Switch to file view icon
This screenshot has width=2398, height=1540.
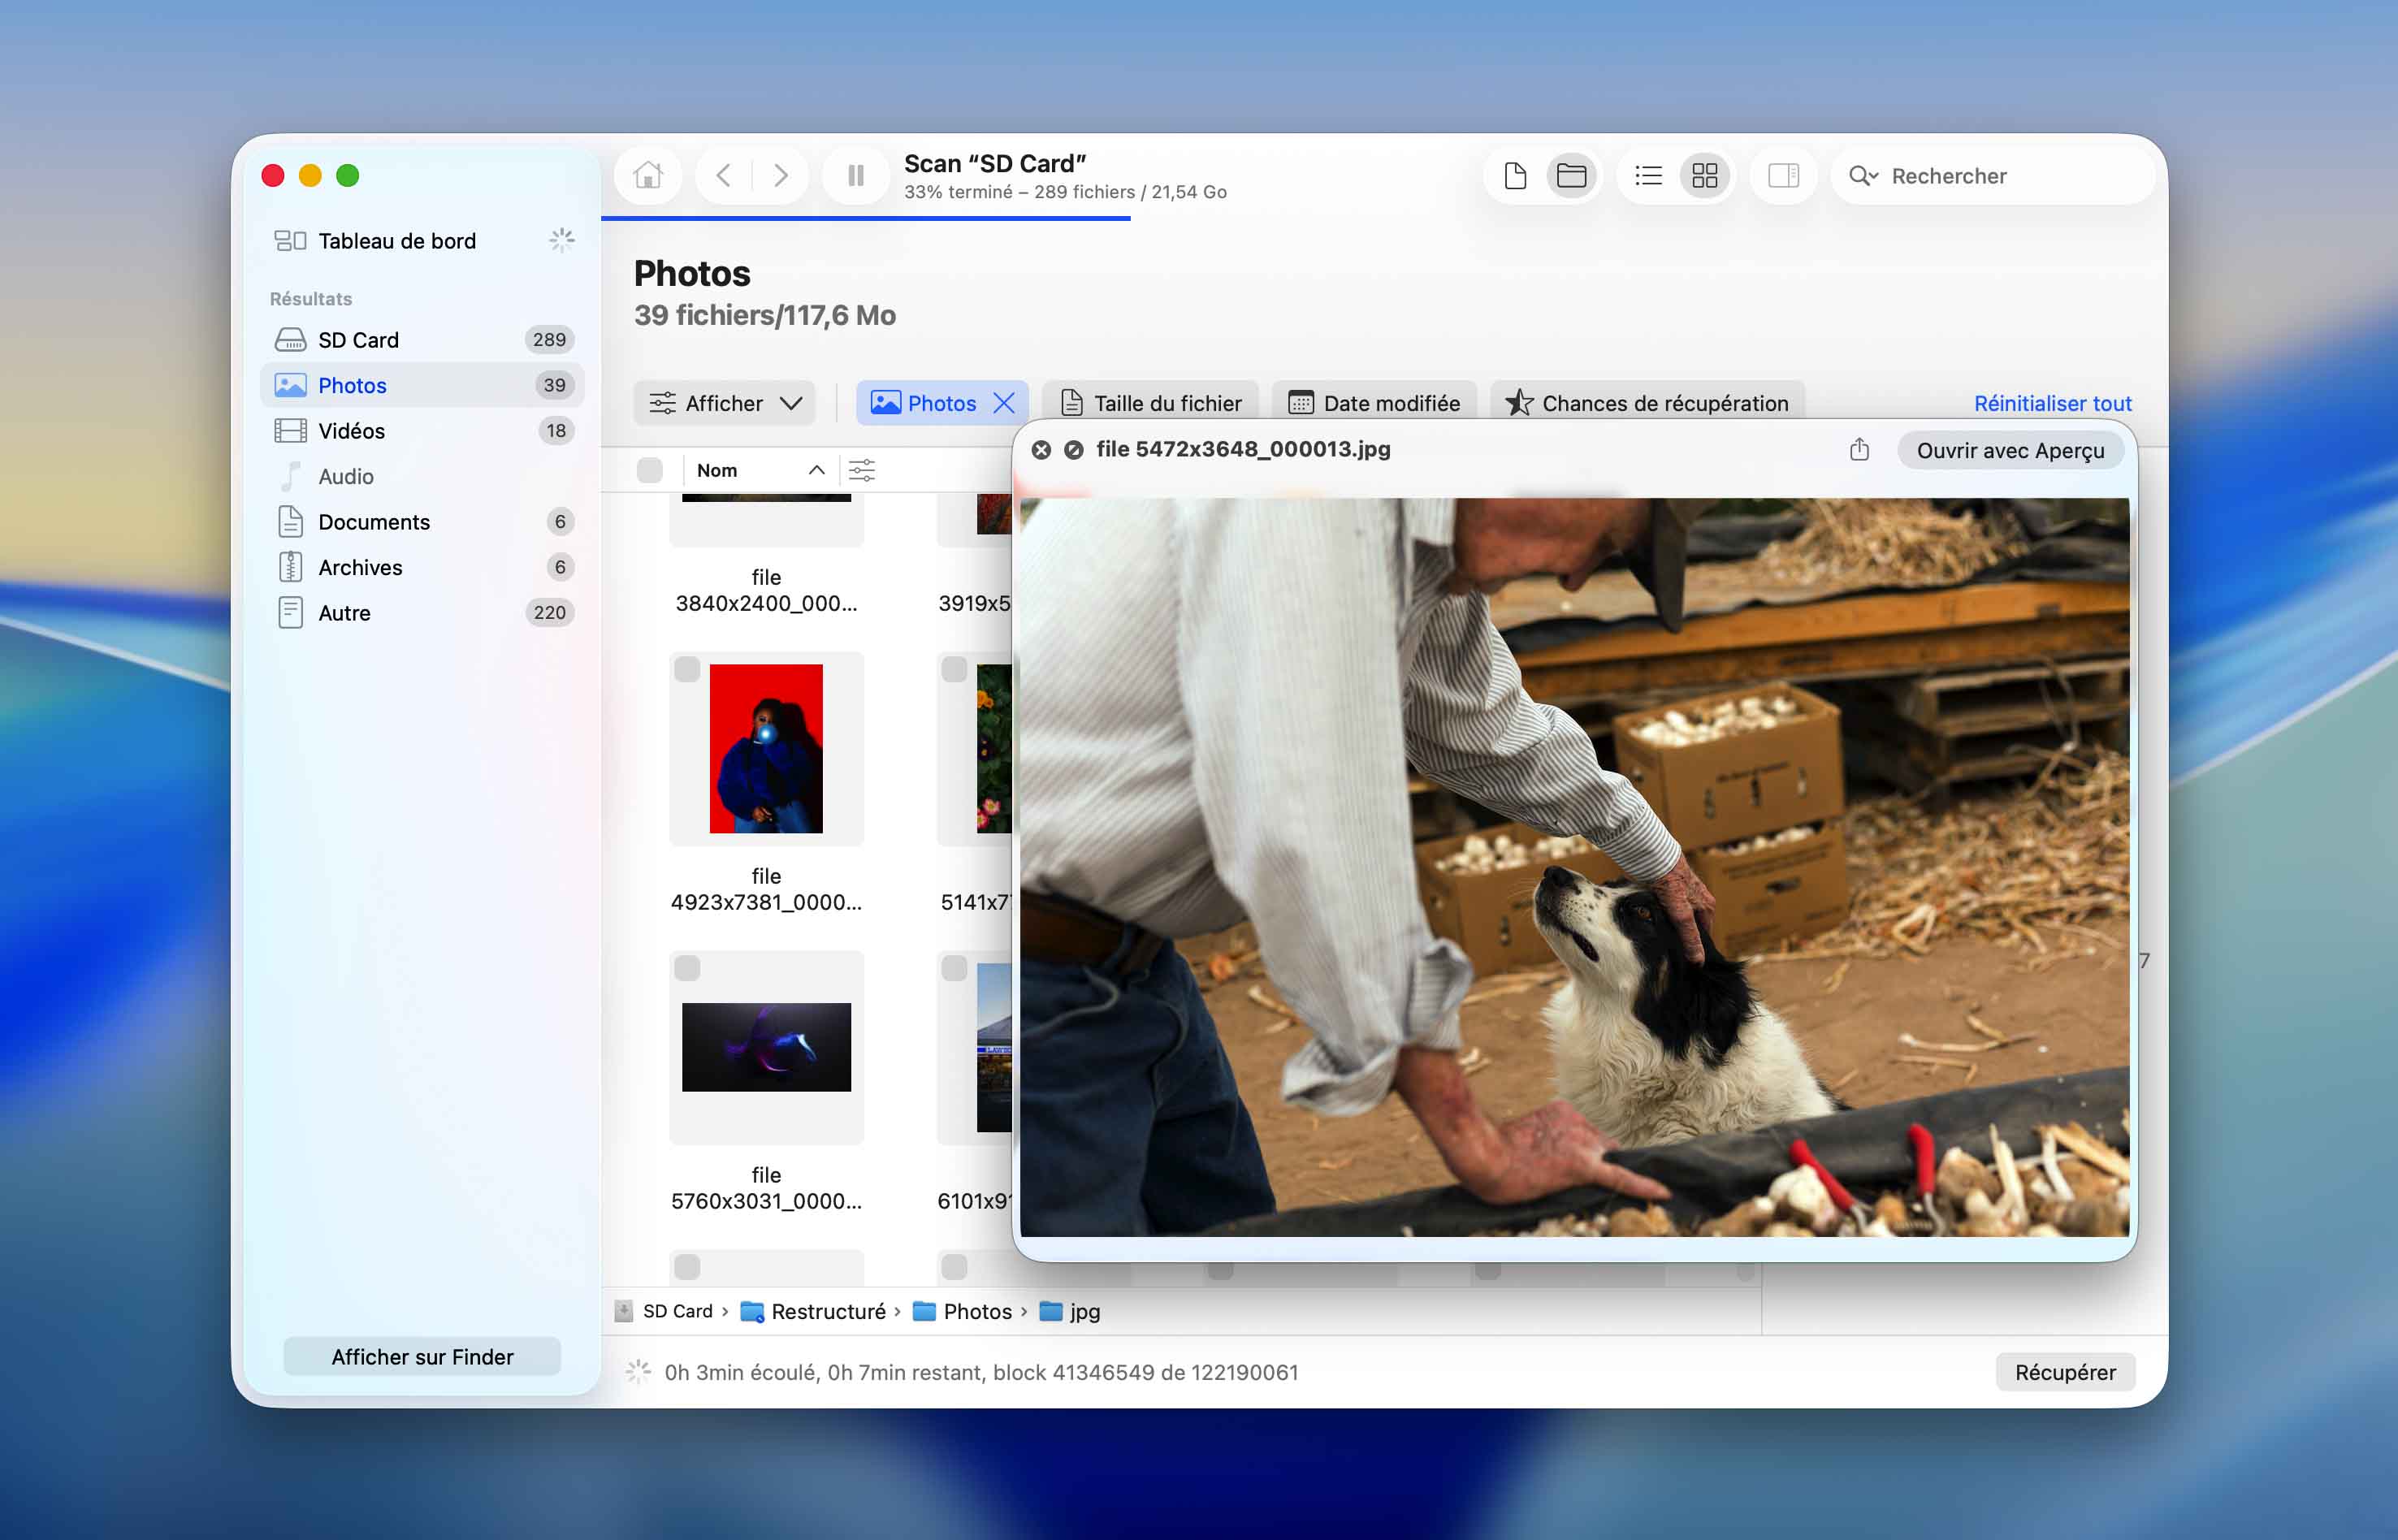[1515, 176]
